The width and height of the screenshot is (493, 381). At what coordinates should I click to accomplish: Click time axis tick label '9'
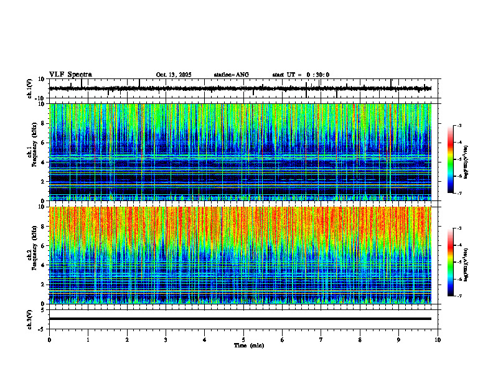[398, 340]
